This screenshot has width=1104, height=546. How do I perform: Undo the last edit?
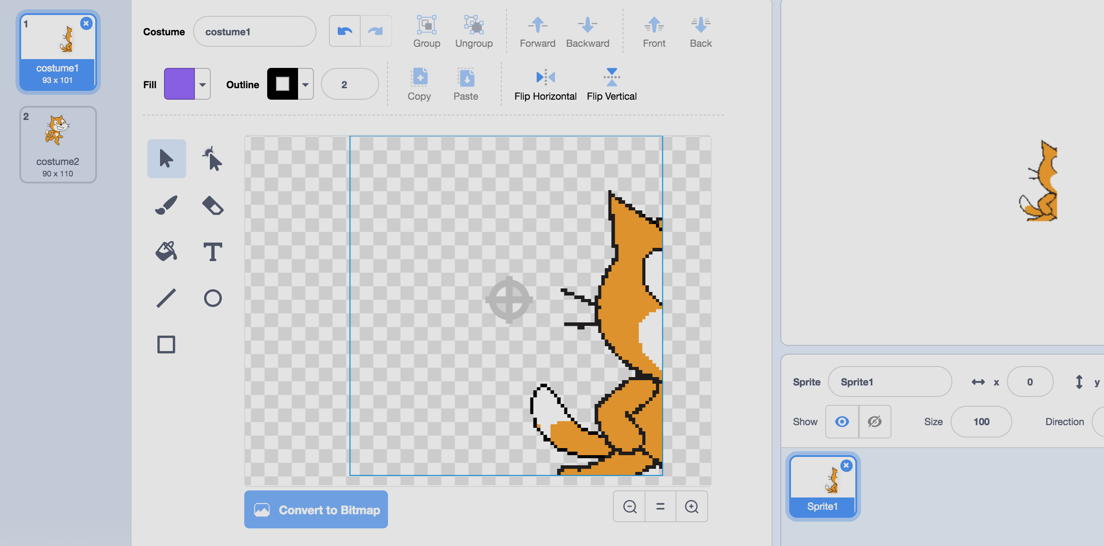coord(345,30)
